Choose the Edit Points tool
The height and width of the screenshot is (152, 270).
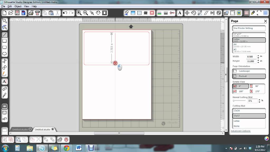click(x=4, y=27)
